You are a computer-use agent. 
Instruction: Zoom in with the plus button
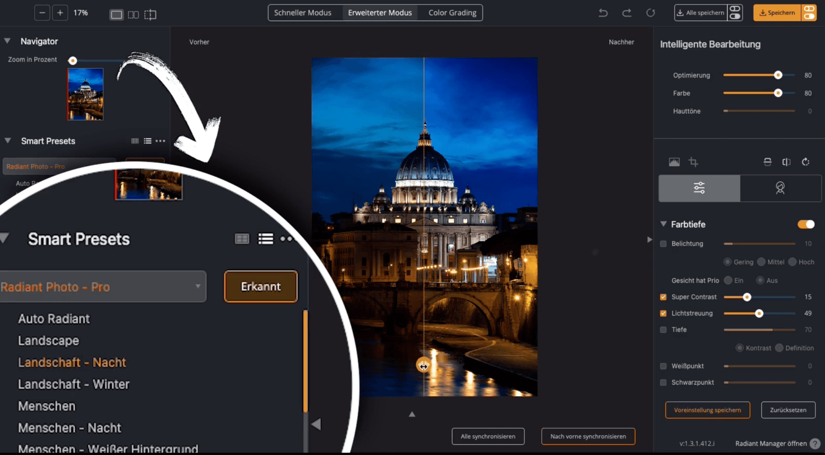click(60, 12)
